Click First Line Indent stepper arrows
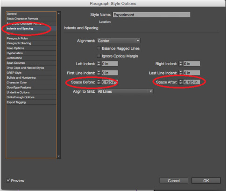This screenshot has width=226, height=191. tap(99, 73)
